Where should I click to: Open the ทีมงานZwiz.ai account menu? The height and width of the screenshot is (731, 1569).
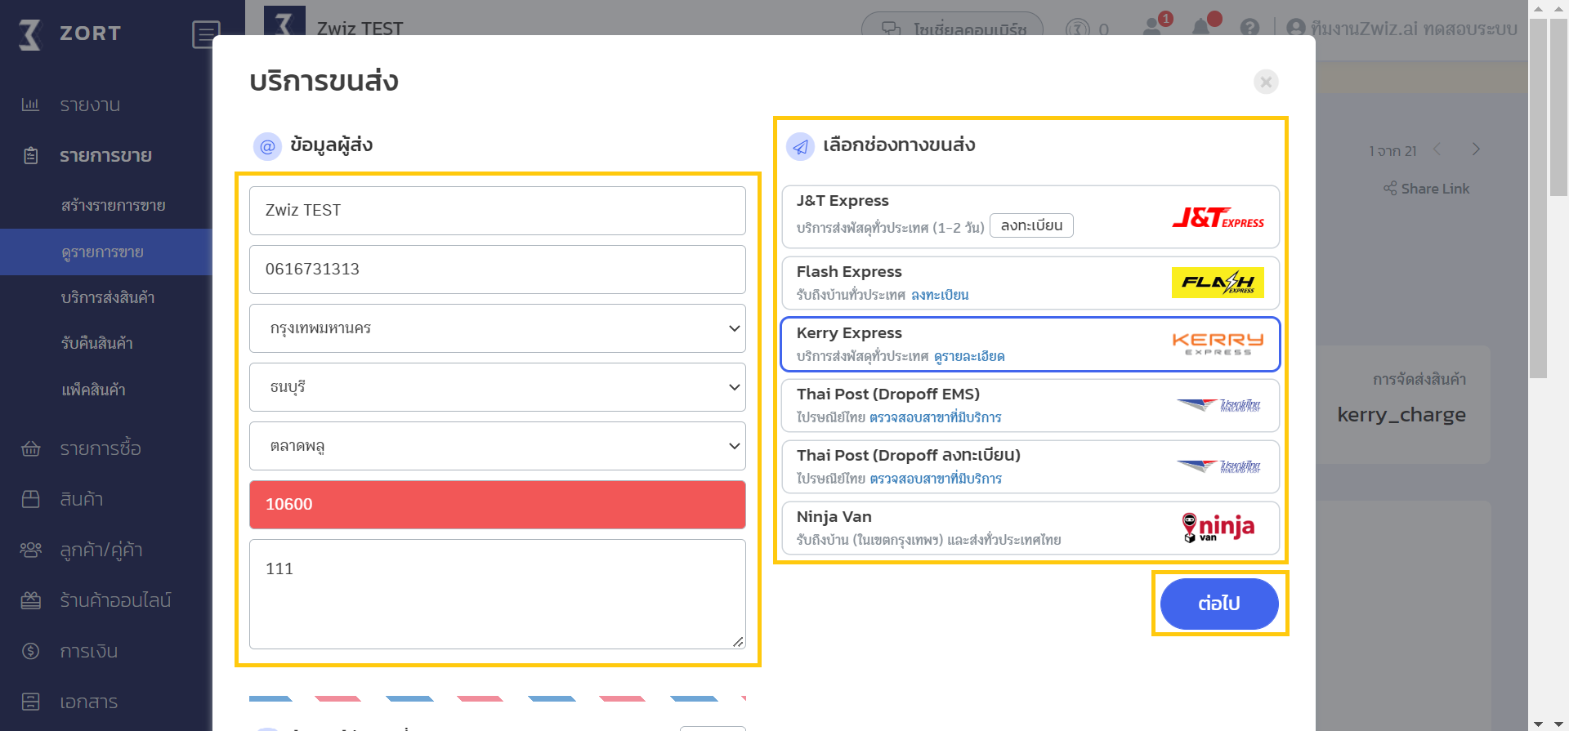(1402, 29)
